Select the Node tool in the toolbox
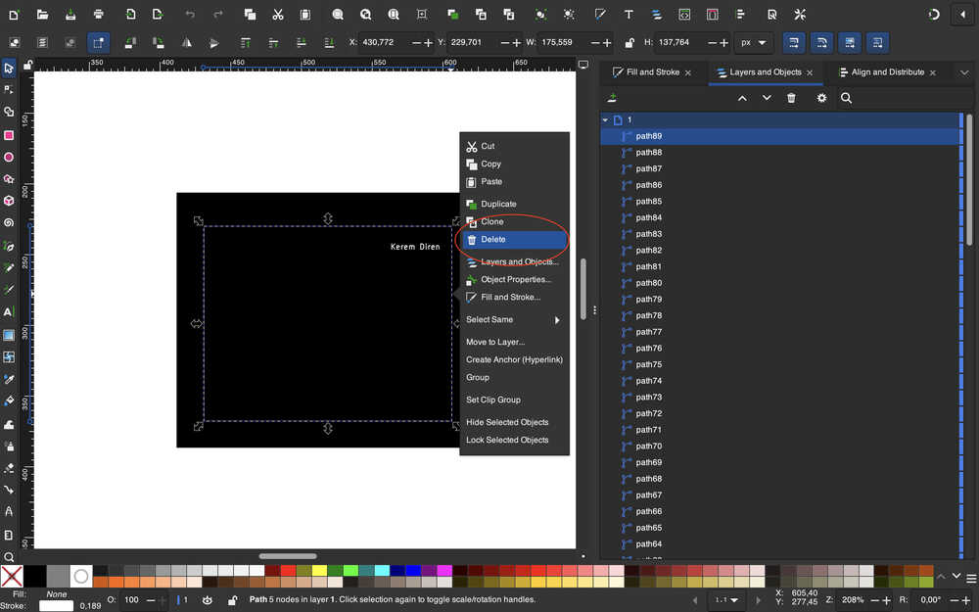Image resolution: width=979 pixels, height=612 pixels. [x=9, y=90]
